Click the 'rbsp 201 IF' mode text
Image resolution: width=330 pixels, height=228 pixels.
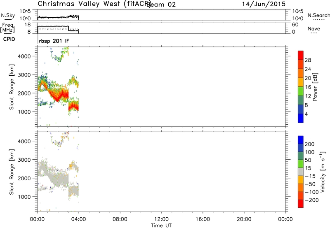(x=54, y=41)
